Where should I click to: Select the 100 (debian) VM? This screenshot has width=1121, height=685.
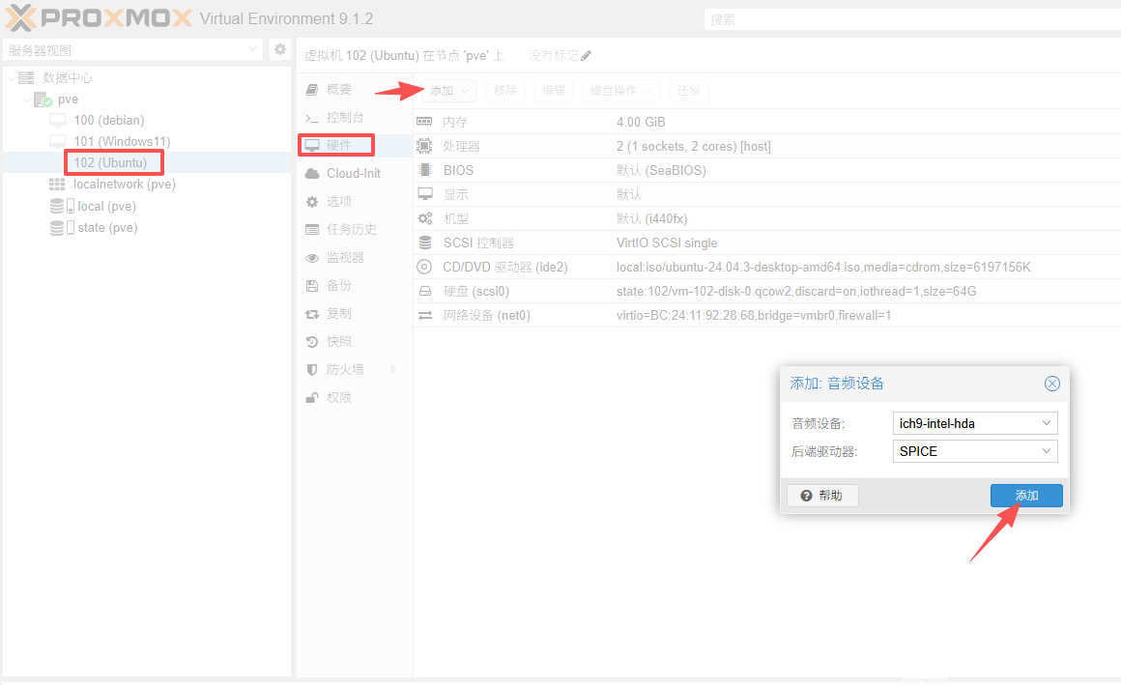(108, 120)
